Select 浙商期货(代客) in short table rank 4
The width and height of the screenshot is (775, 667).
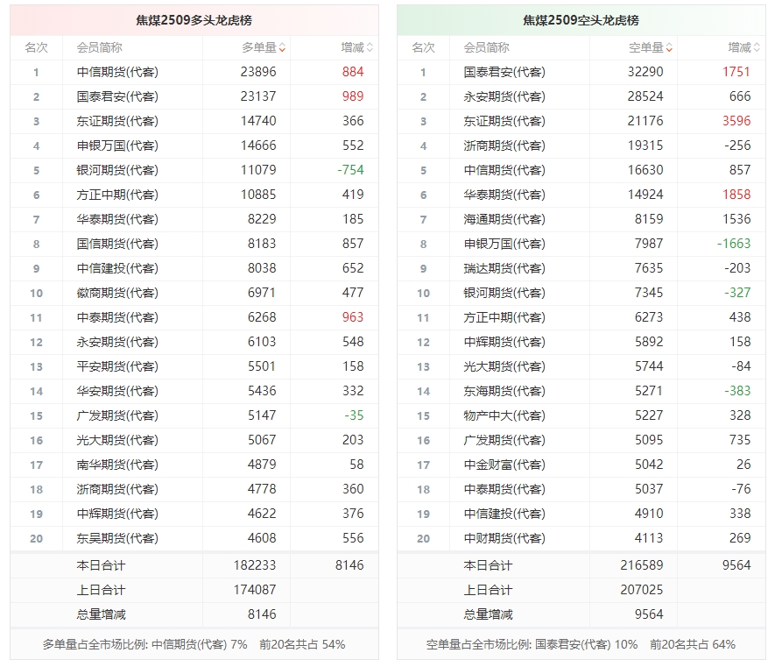pyautogui.click(x=504, y=145)
